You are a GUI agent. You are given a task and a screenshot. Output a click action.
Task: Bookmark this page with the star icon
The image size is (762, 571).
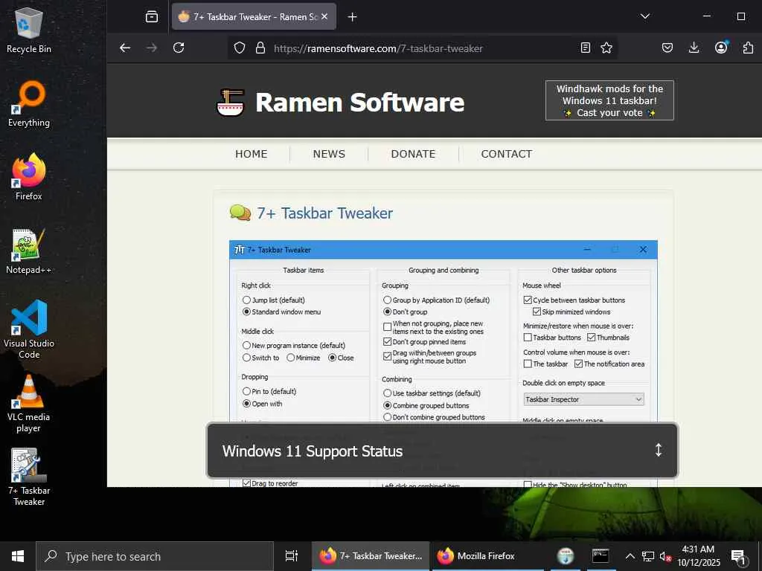tap(606, 48)
